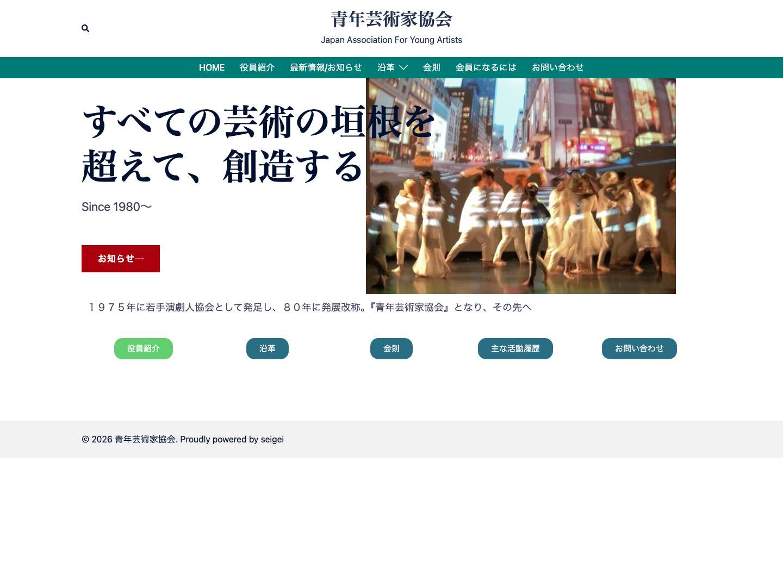Select 最新情報/お知らせ in the navbar

pyautogui.click(x=326, y=67)
